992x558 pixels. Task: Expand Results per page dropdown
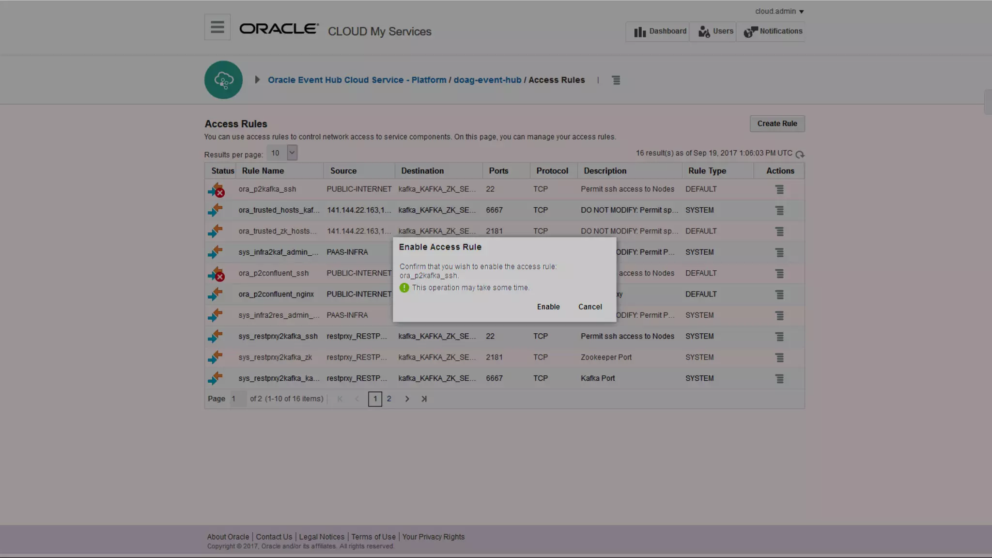tap(292, 153)
